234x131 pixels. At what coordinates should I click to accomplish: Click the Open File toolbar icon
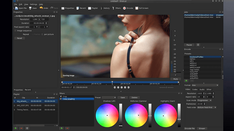click(16, 8)
